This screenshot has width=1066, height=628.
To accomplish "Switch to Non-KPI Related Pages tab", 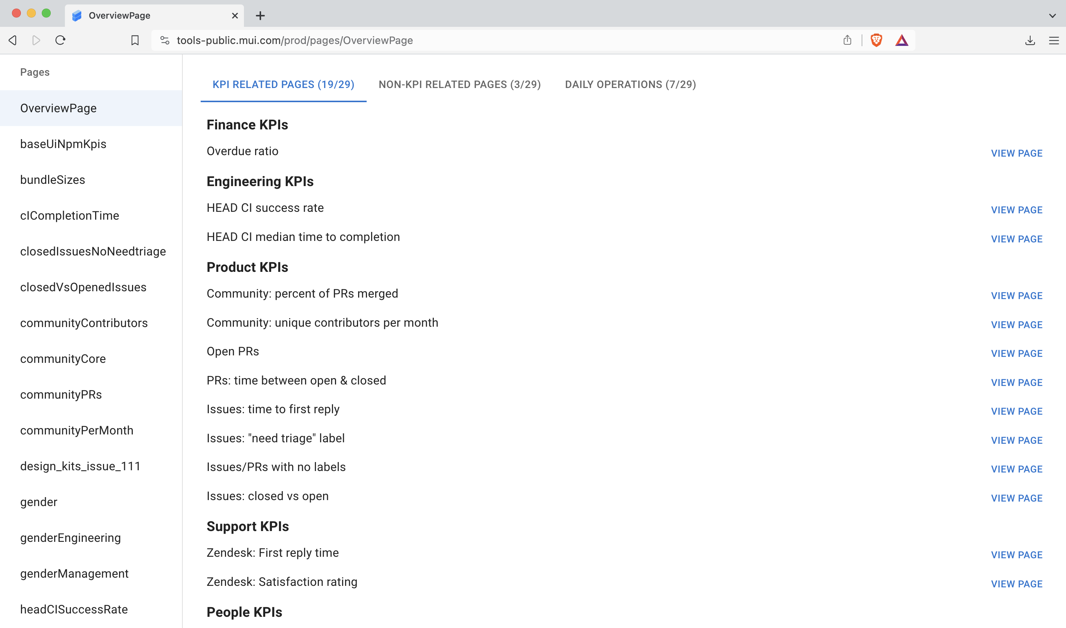I will (x=460, y=84).
